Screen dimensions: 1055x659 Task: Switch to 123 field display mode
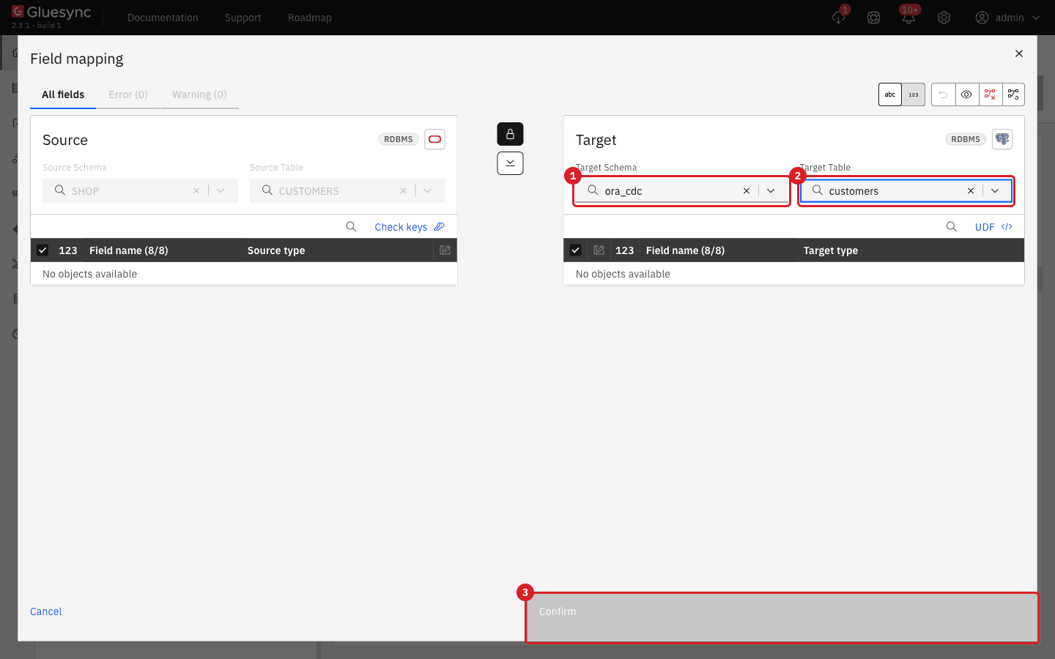click(914, 94)
